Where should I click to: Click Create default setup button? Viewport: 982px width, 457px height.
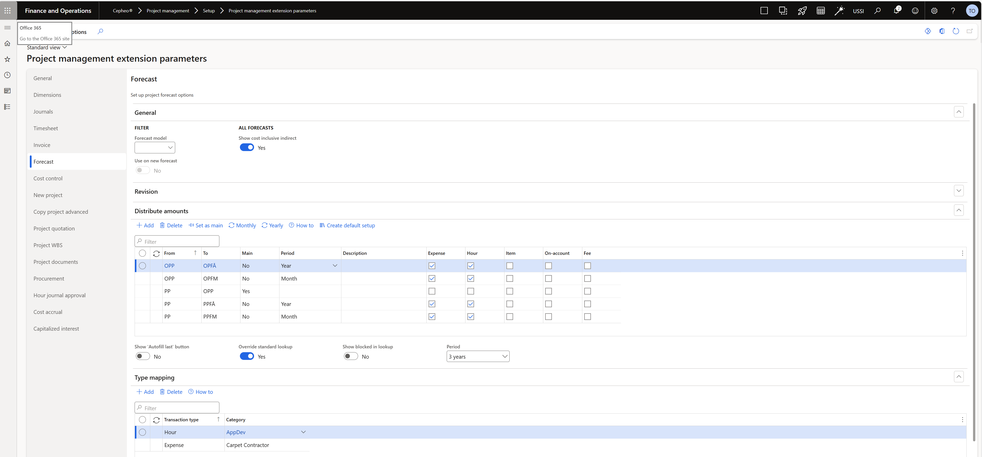(347, 225)
